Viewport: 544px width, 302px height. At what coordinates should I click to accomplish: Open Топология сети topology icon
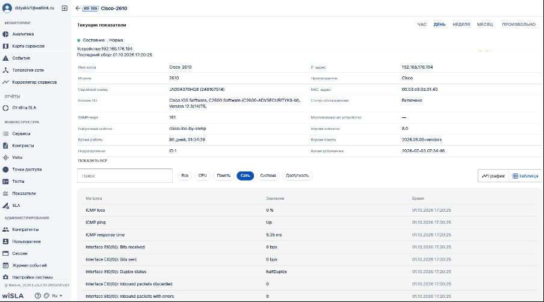point(5,70)
